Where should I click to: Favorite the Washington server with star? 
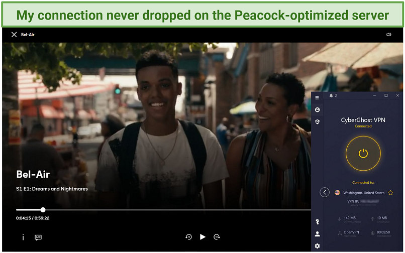coord(390,193)
